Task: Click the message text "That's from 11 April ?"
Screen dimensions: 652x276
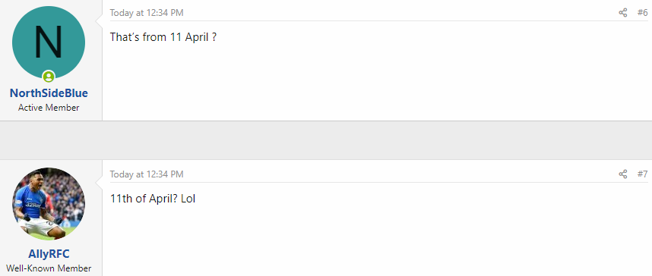Action: pyautogui.click(x=163, y=37)
